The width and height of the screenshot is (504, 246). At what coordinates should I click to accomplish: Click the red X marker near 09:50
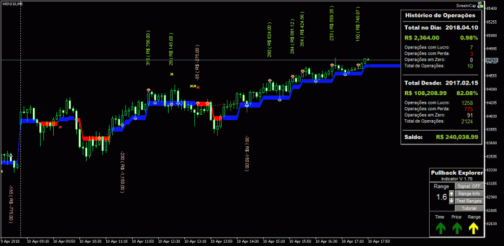coord(60,127)
